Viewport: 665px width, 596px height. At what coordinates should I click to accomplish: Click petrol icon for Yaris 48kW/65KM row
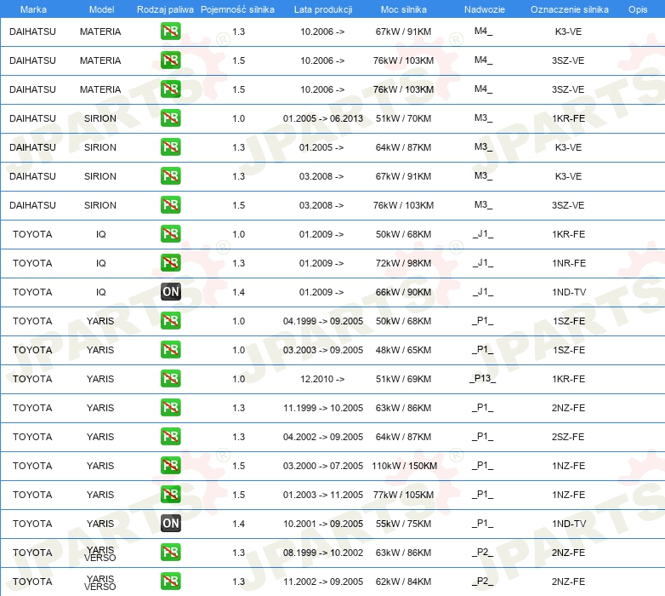click(170, 349)
